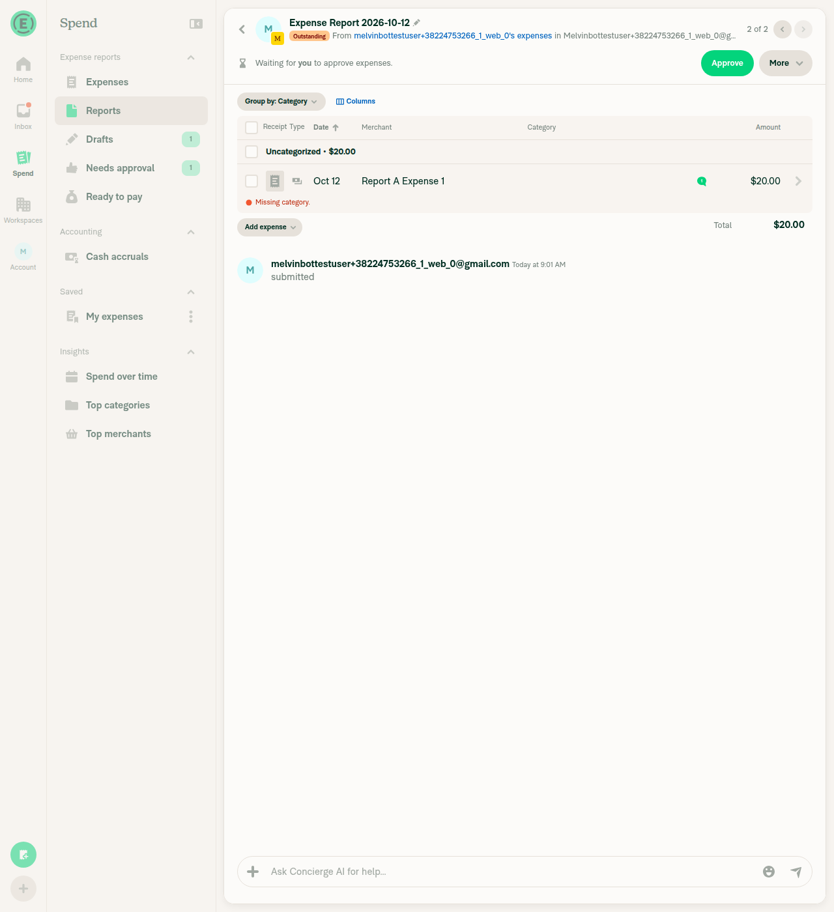This screenshot has width=834, height=912.
Task: Click the Columns button
Action: pyautogui.click(x=356, y=102)
